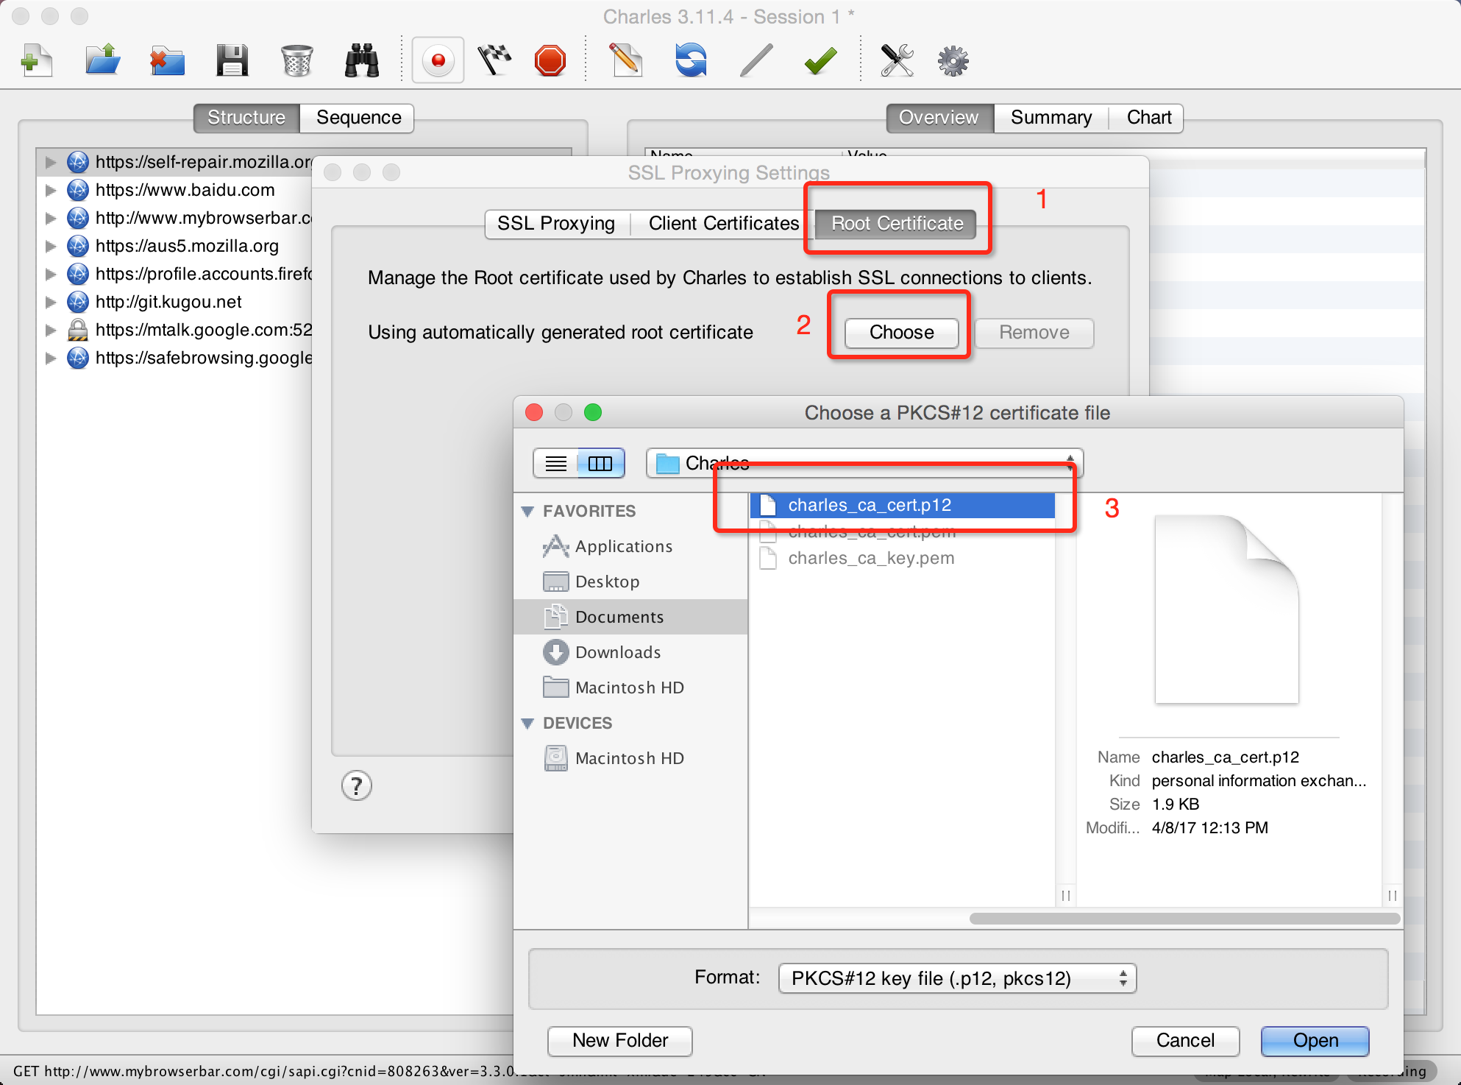Open the Charles folder path dropdown
This screenshot has width=1461, height=1085.
coord(864,463)
